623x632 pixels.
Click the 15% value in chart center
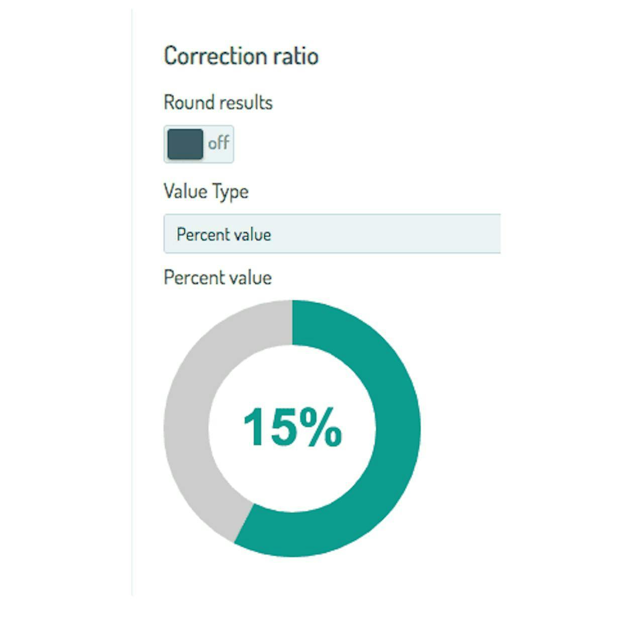click(x=292, y=428)
